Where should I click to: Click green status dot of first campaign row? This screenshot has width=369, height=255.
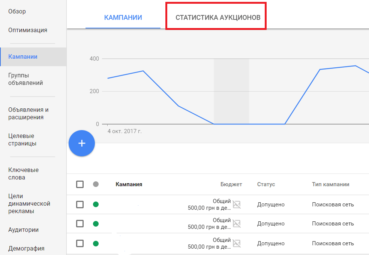pyautogui.click(x=96, y=205)
